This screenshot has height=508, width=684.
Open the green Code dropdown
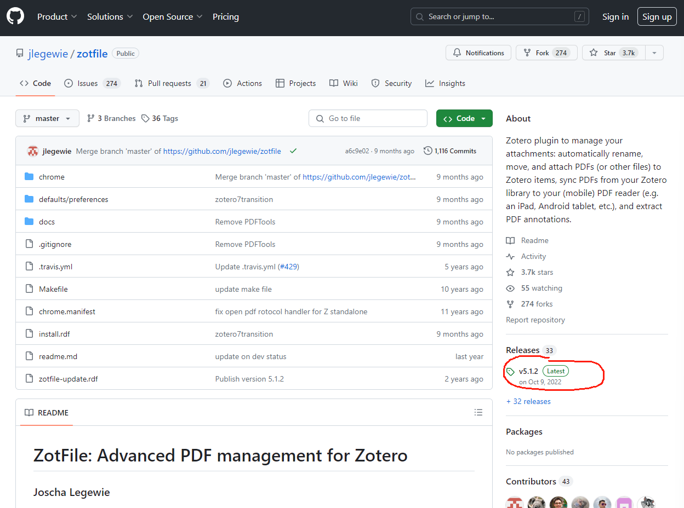(464, 118)
